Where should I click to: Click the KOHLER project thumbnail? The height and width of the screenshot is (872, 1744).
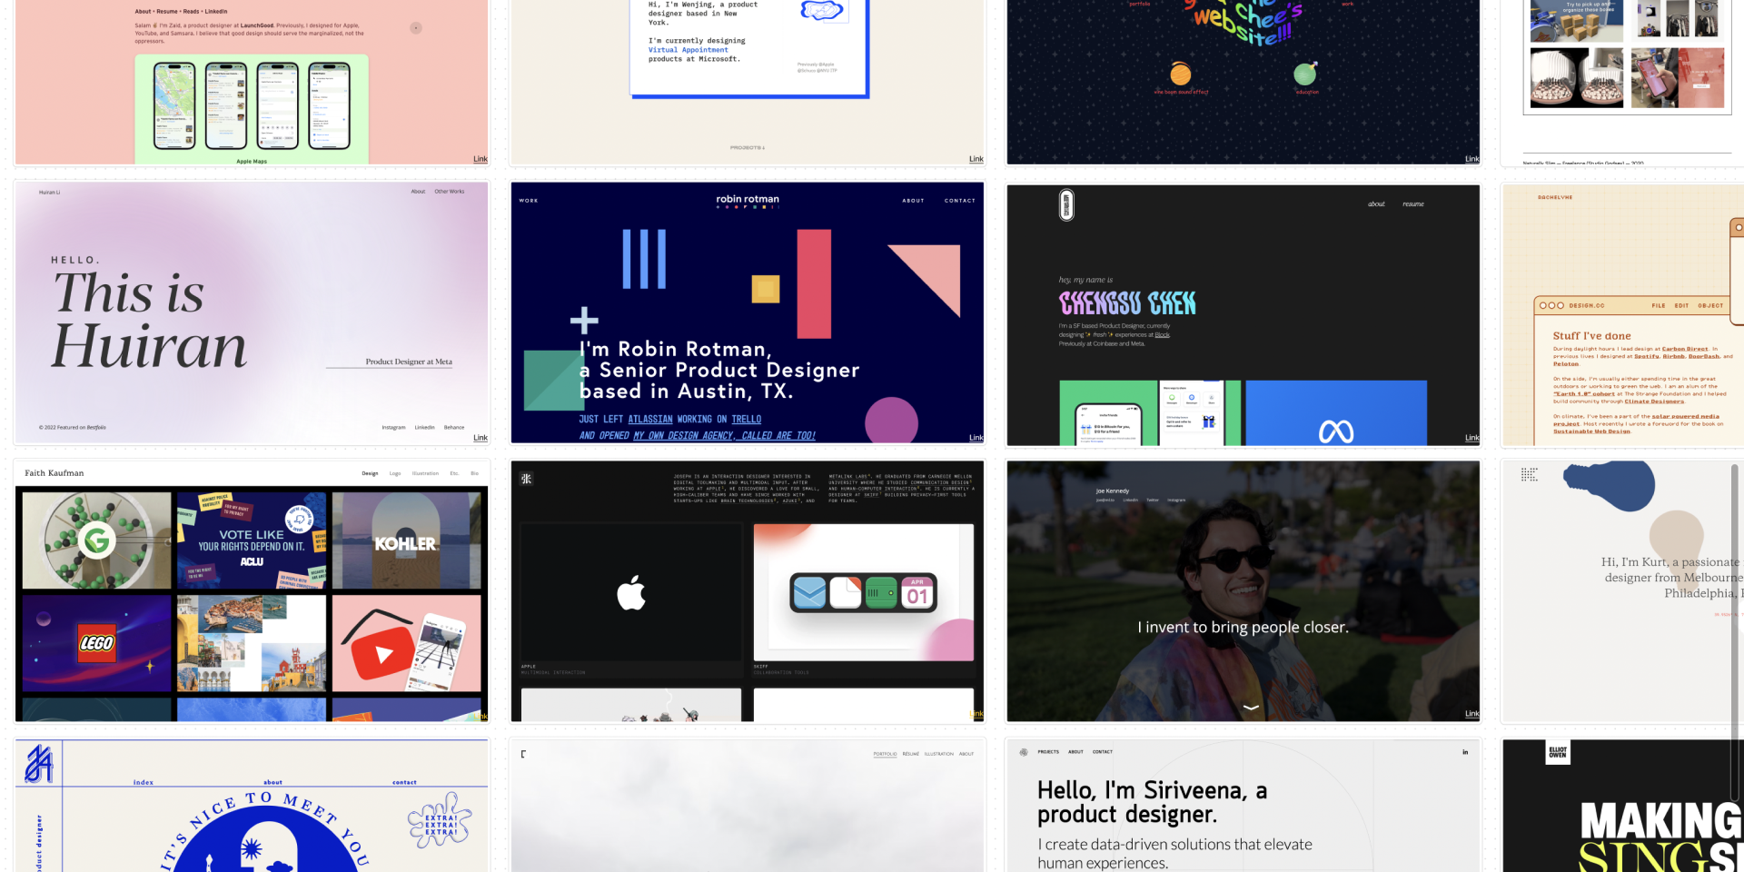pyautogui.click(x=406, y=541)
